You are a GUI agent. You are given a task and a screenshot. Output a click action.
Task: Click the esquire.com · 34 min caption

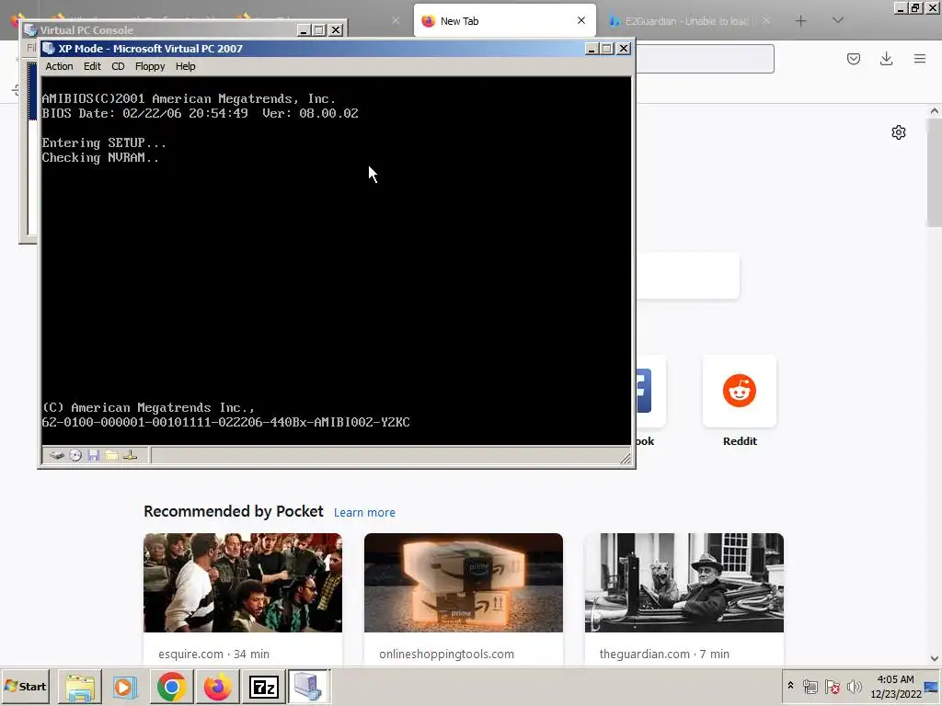point(213,654)
